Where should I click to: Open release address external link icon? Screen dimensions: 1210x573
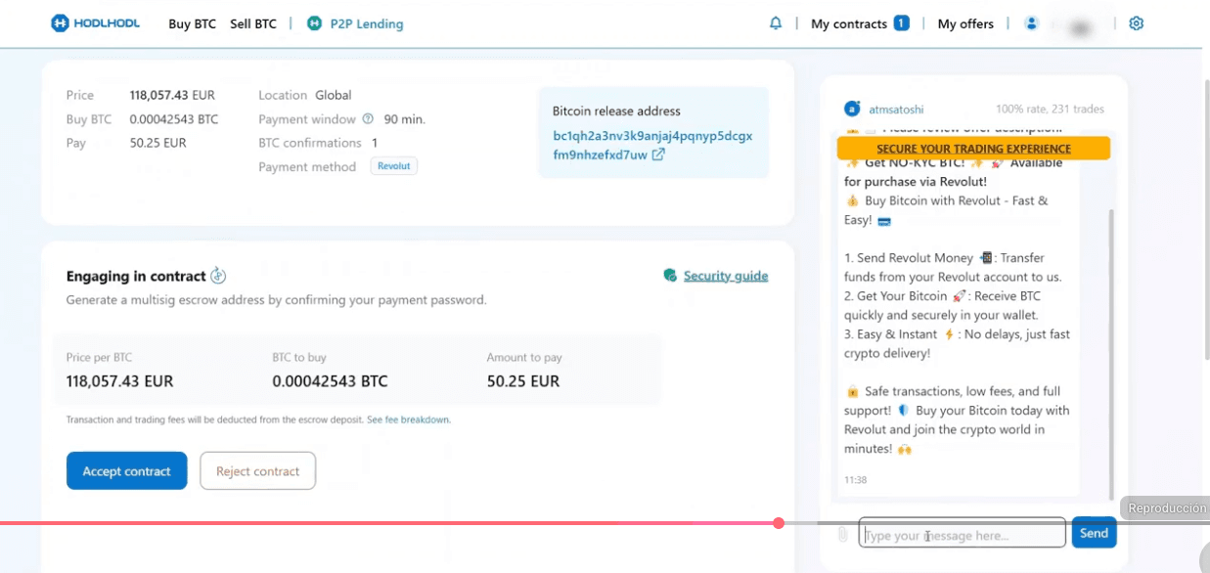[658, 154]
